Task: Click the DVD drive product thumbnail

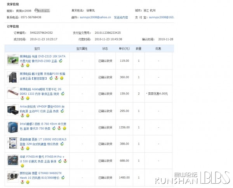Action: point(13,60)
